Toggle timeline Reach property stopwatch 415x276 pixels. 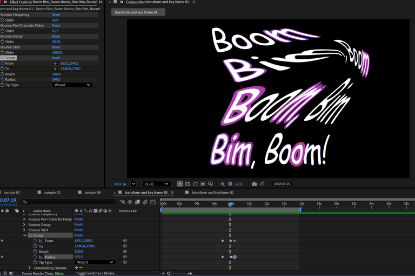coord(35,251)
